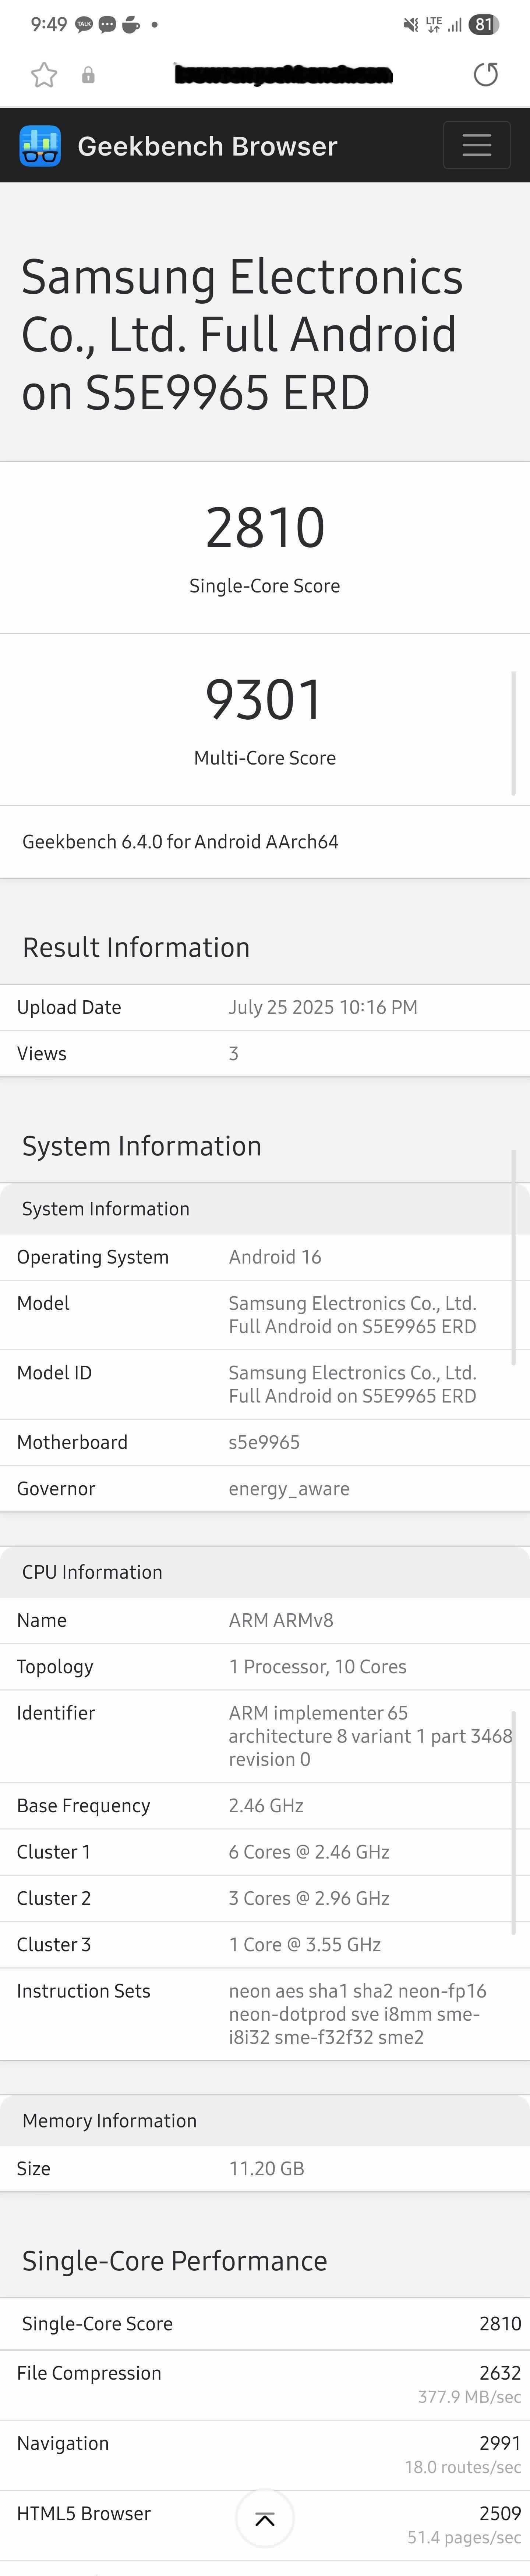Select the 2810 single-core score
The width and height of the screenshot is (530, 2576).
265,527
